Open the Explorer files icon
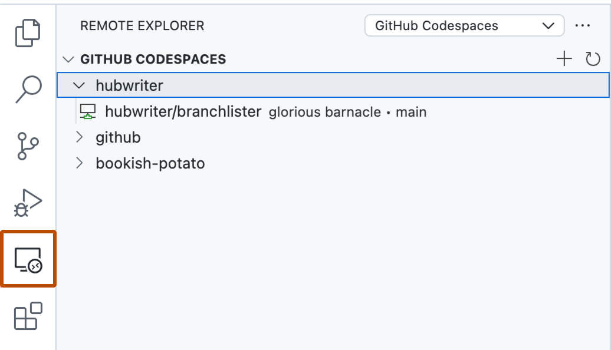 pyautogui.click(x=28, y=33)
